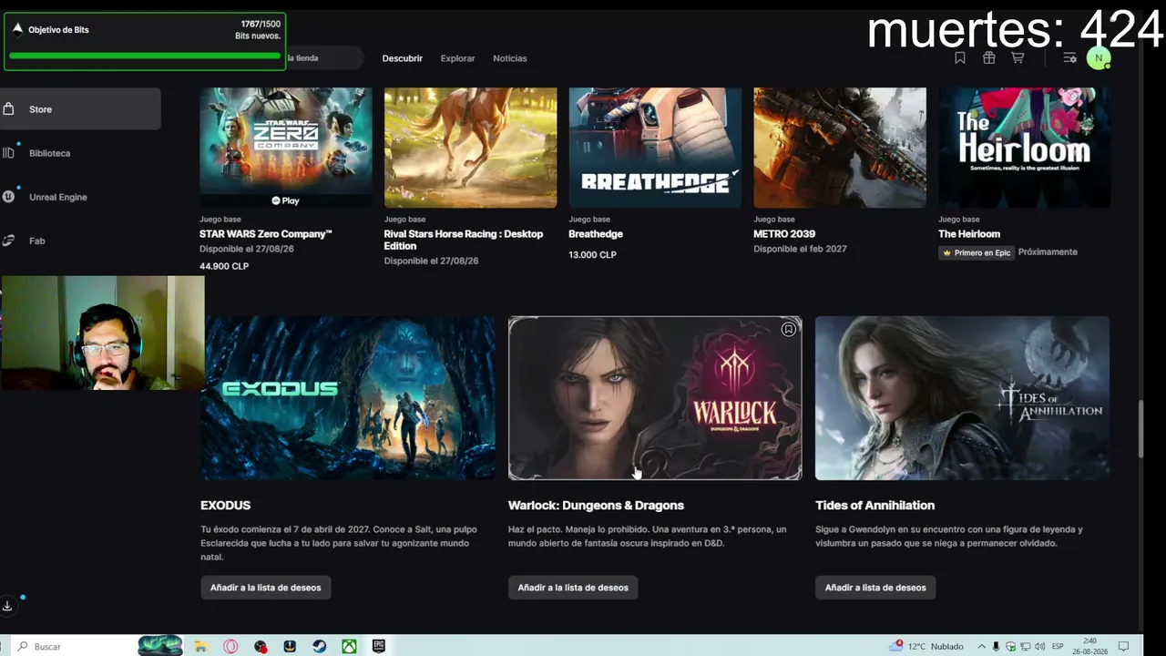This screenshot has height=656, width=1166.
Task: Open the Opera browser taskbar icon
Action: pyautogui.click(x=230, y=646)
